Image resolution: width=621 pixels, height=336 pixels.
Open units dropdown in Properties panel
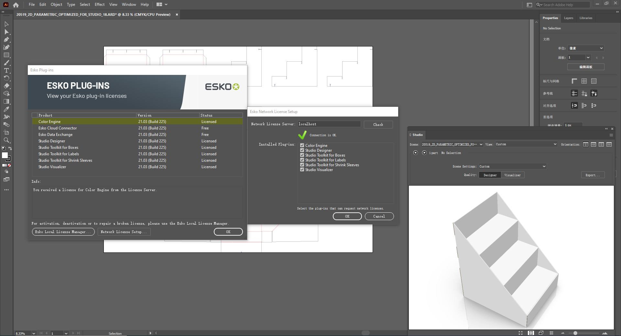tap(586, 48)
